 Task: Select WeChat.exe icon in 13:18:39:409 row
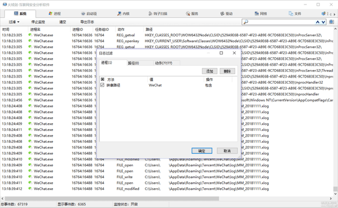[30, 165]
